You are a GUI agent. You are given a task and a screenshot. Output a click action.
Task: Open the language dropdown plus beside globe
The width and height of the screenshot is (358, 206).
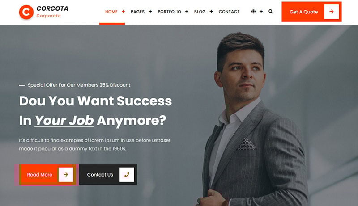[x=261, y=11]
